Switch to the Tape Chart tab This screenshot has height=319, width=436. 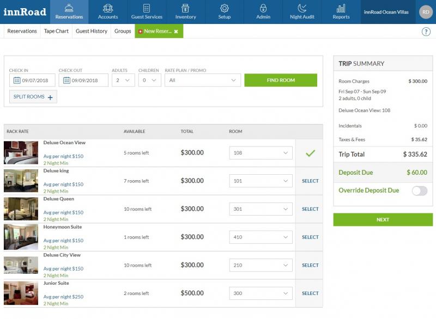pos(56,31)
